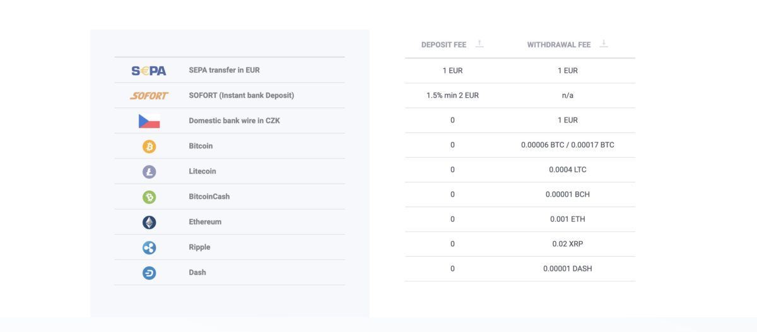Click the blue Ripple icon
Viewport: 757px width, 332px height.
point(149,247)
